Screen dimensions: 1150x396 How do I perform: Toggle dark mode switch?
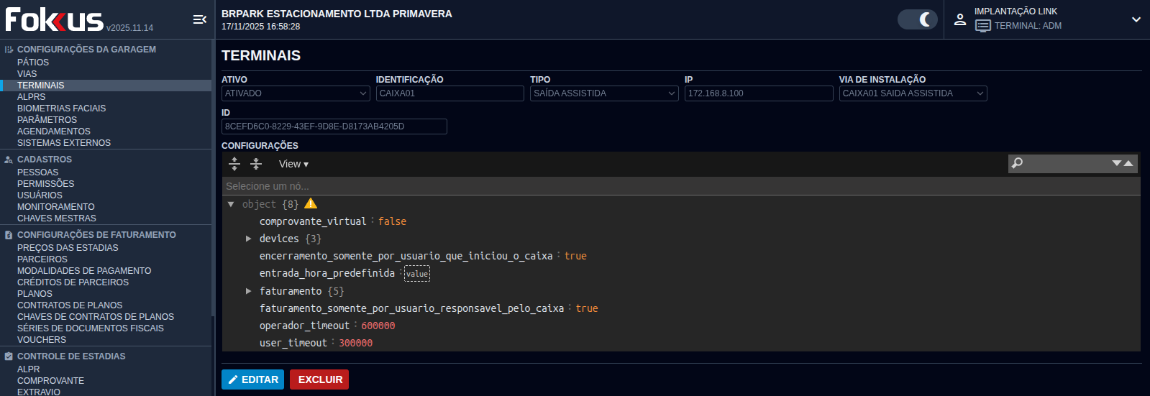[917, 19]
